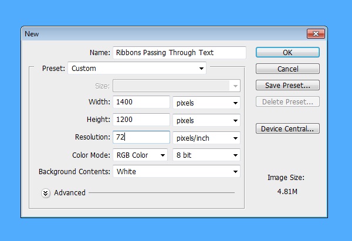Screen dimensions: 352x241
Task: Open the Color Mode RGB Color dropdown
Action: click(x=140, y=155)
